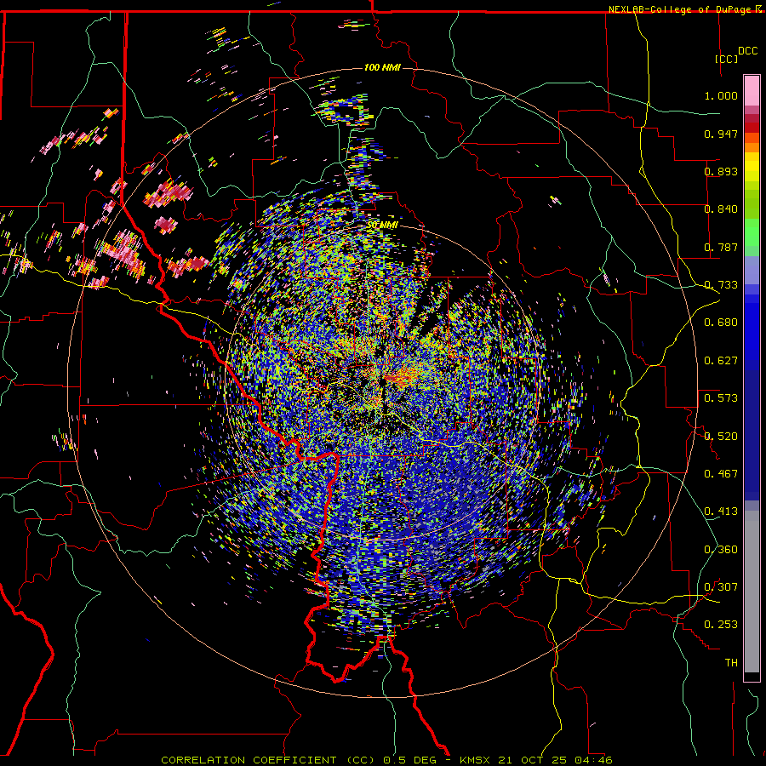Click the [CC] units label
Image resolution: width=766 pixels, height=766 pixels.
tap(727, 59)
